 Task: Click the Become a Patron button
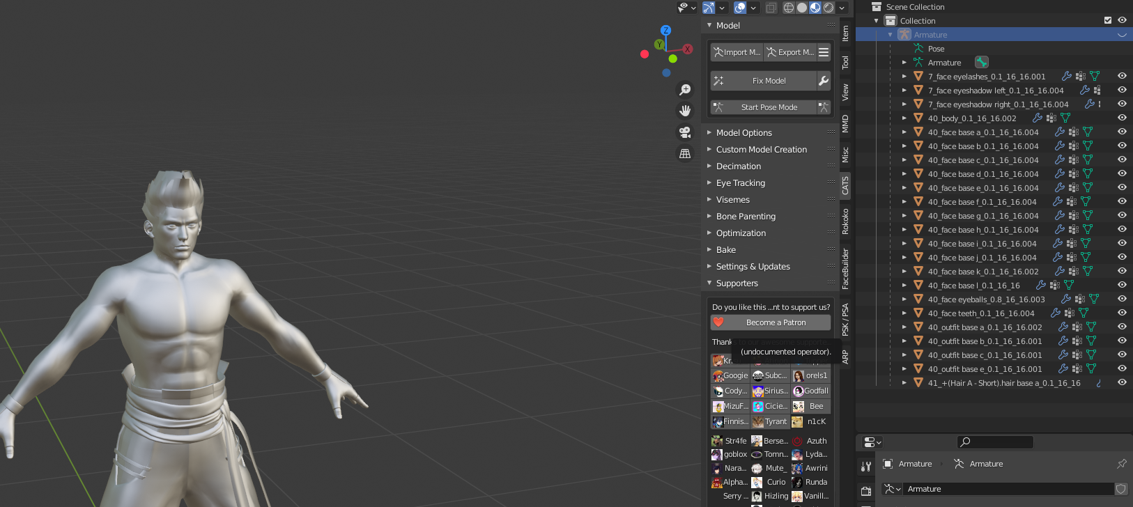[771, 322]
